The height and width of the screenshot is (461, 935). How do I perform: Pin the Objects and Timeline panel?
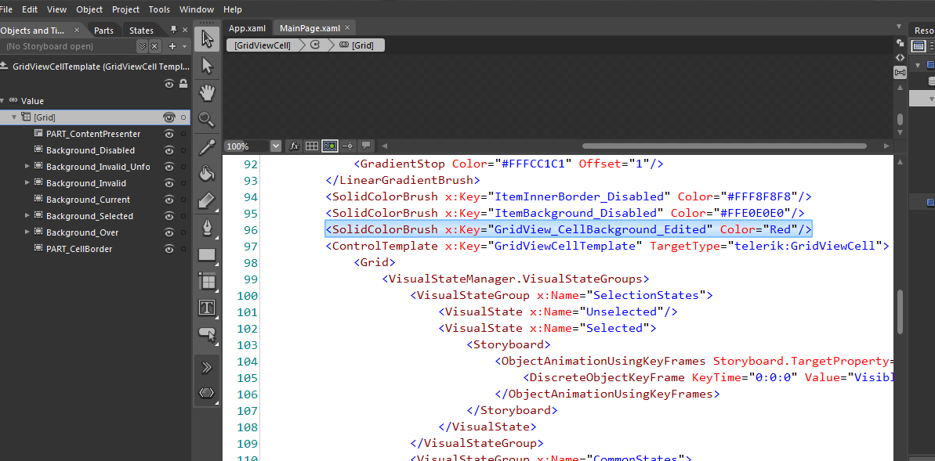click(x=173, y=30)
